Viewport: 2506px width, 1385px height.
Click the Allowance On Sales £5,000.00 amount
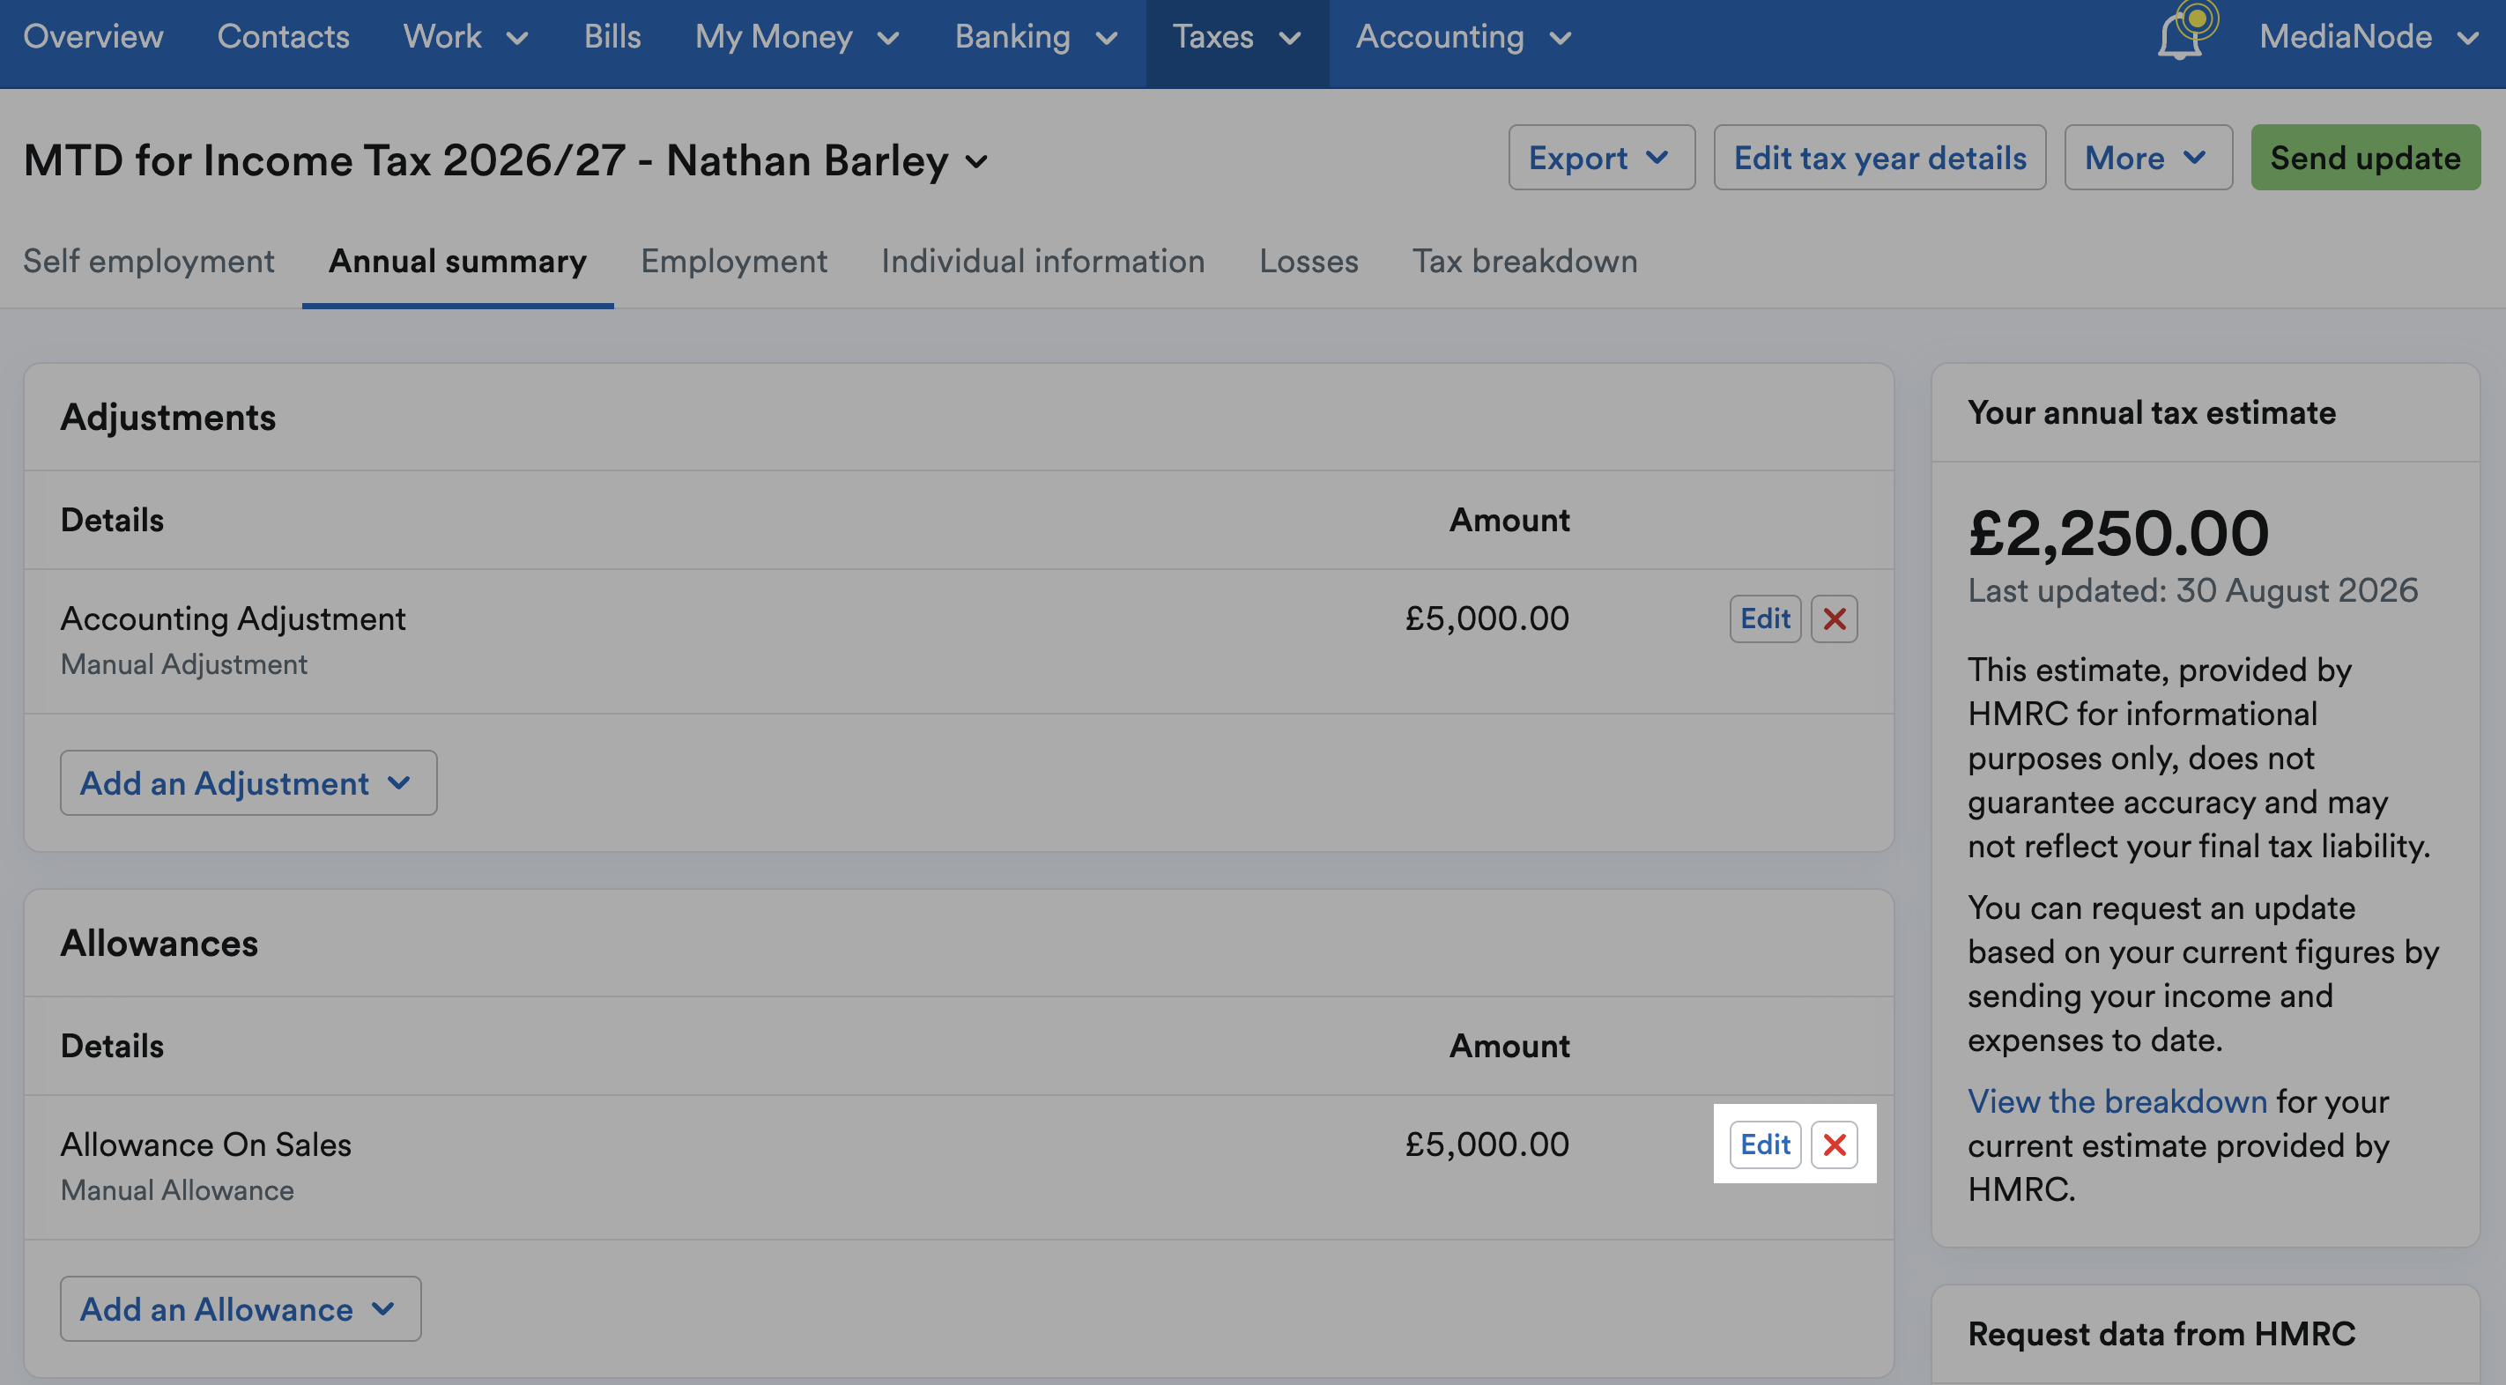1487,1144
